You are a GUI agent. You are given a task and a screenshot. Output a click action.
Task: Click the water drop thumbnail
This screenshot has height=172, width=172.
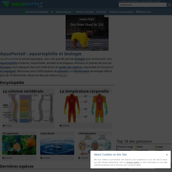tap(57, 145)
